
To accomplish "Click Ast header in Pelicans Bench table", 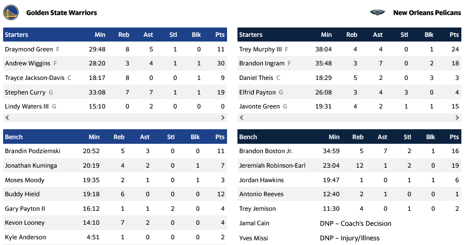I will click(x=382, y=137).
